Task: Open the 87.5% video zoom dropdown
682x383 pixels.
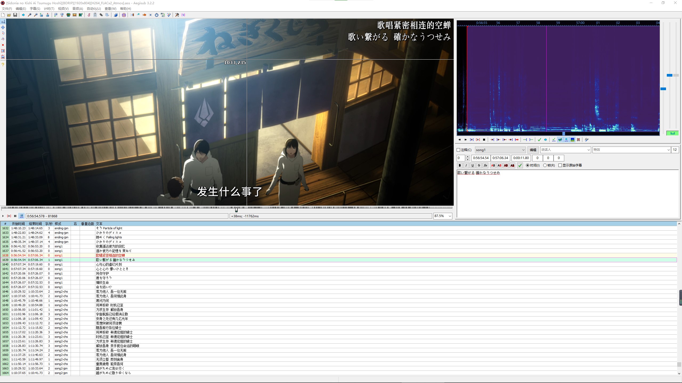Action: click(443, 216)
